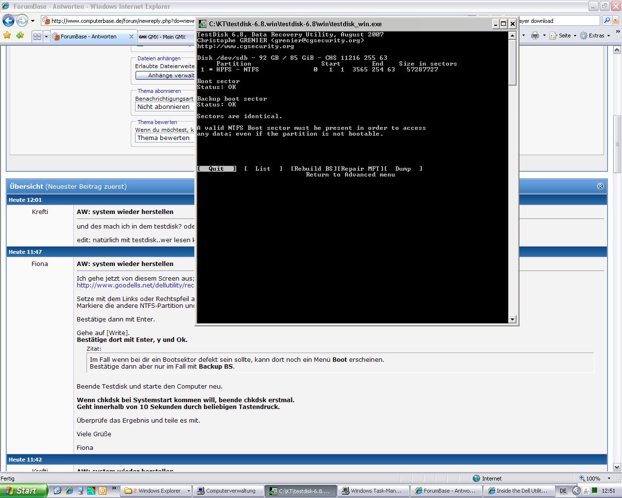
Task: Click the Internet zone globe in the status bar
Action: [476, 479]
